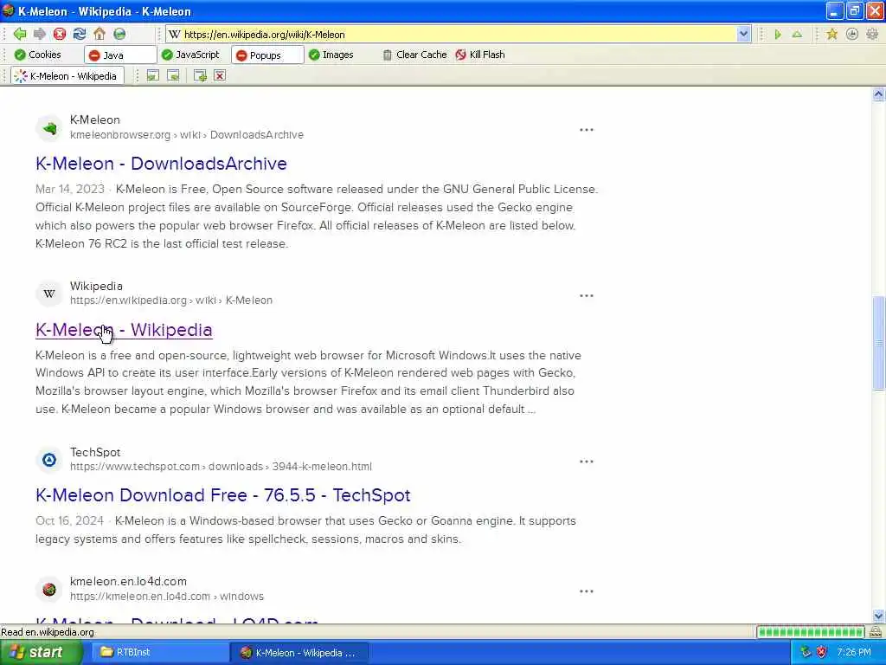Open the K-Meleon - Wikipedia link

[x=124, y=330]
